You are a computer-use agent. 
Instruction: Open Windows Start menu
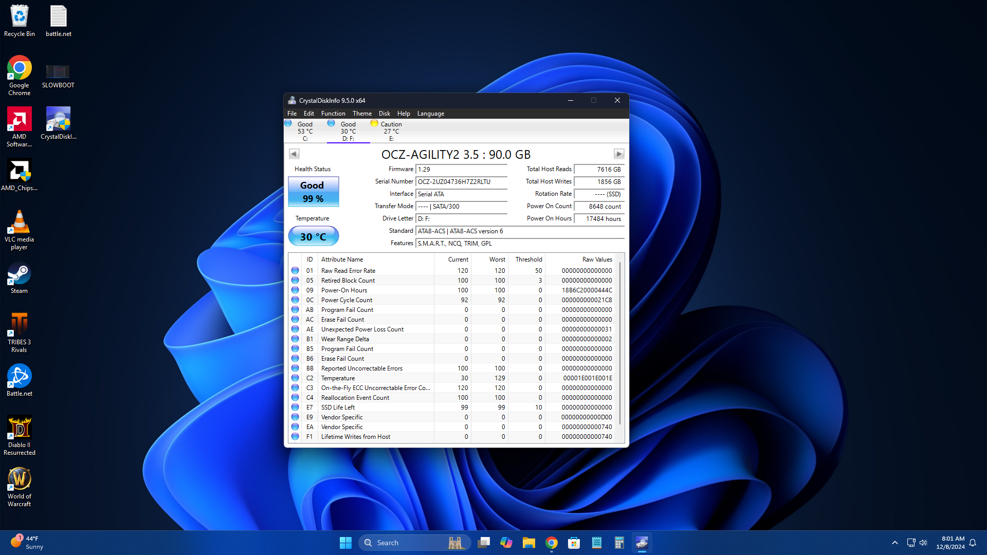point(345,543)
